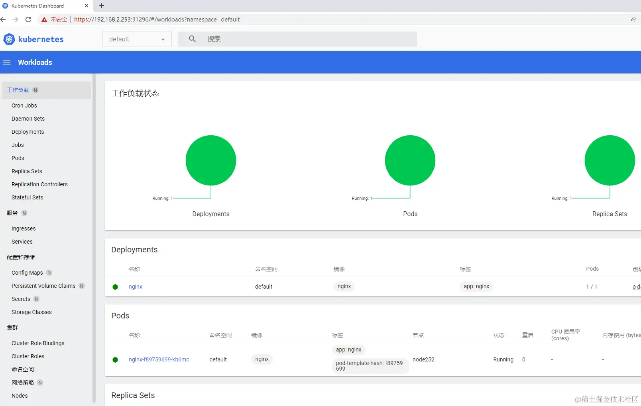
Task: Click the app: nginx label in Pods
Action: pyautogui.click(x=349, y=350)
